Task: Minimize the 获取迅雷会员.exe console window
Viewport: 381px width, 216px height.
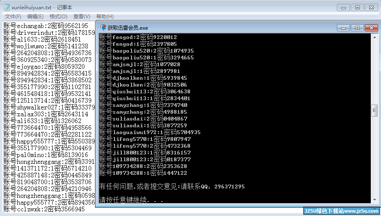Action: [x=343, y=28]
